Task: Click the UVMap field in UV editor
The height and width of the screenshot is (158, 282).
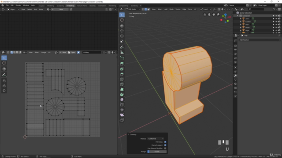Action: point(92,53)
